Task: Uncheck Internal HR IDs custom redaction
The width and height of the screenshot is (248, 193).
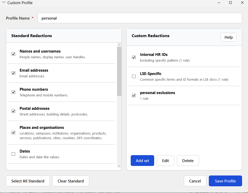Action: (x=134, y=57)
